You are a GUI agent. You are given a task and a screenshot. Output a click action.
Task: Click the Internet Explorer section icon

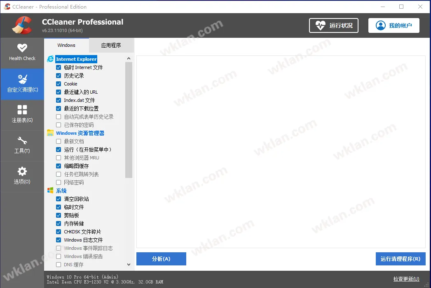pyautogui.click(x=50, y=59)
